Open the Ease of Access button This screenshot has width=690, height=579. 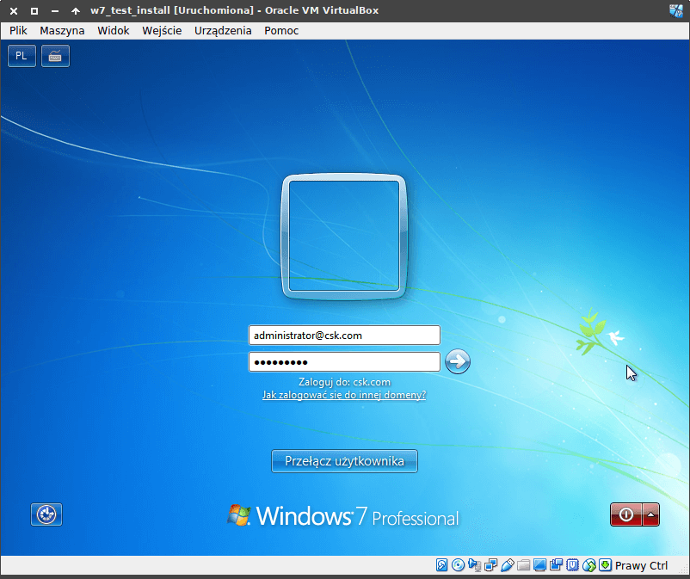coord(46,514)
